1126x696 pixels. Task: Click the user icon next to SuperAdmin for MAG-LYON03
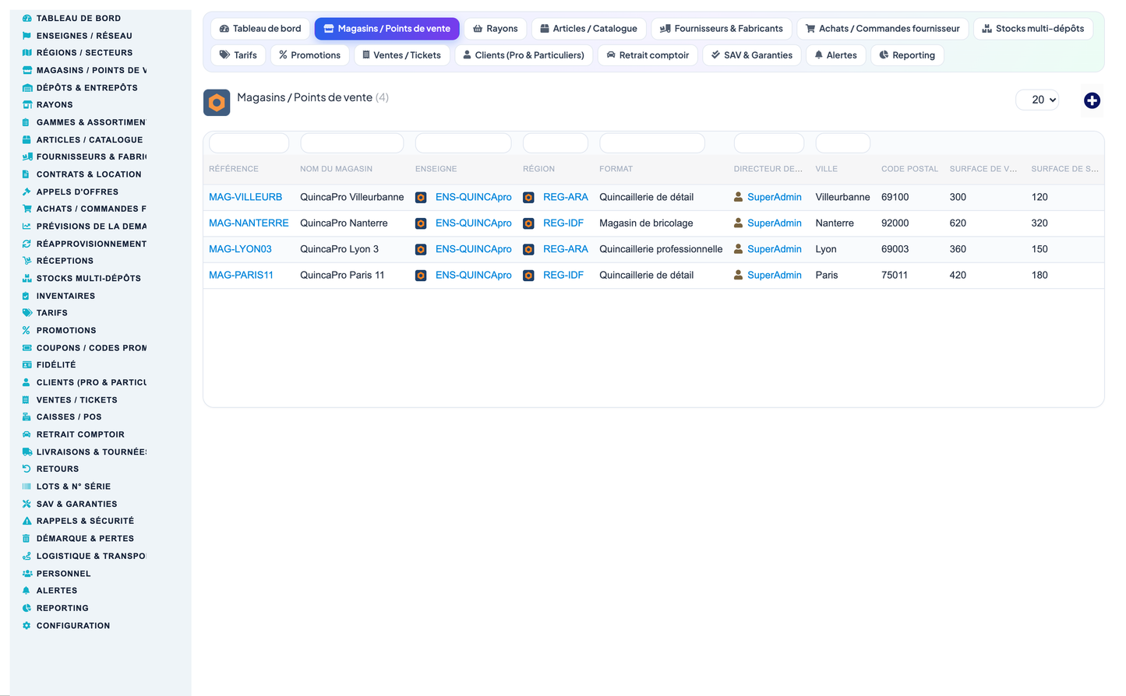pos(738,249)
